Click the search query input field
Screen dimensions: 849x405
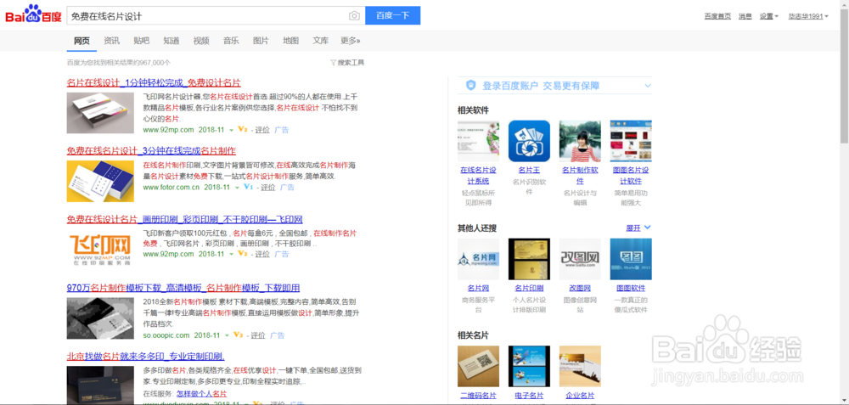coord(209,15)
